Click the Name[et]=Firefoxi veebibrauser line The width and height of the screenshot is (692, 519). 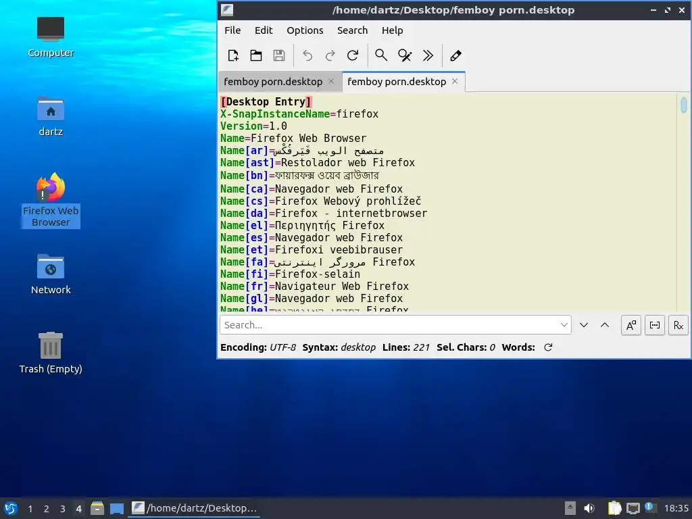pyautogui.click(x=312, y=250)
